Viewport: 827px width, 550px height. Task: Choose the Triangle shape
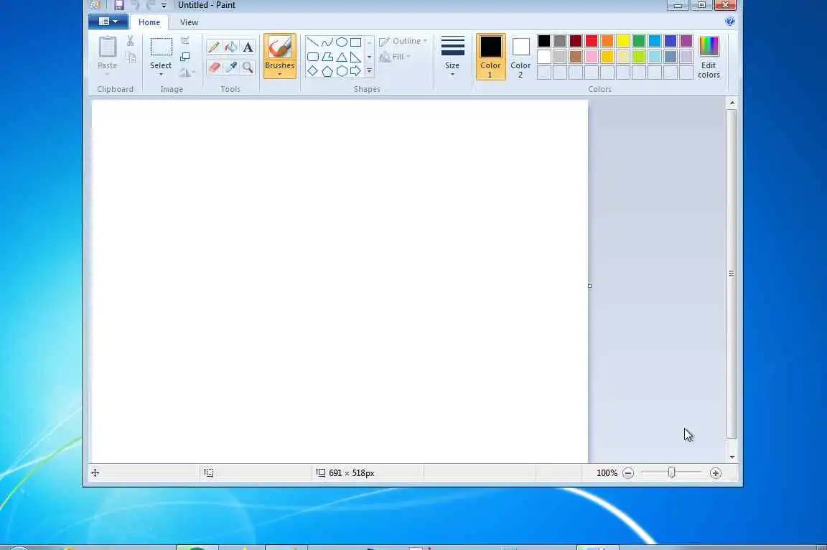[341, 57]
